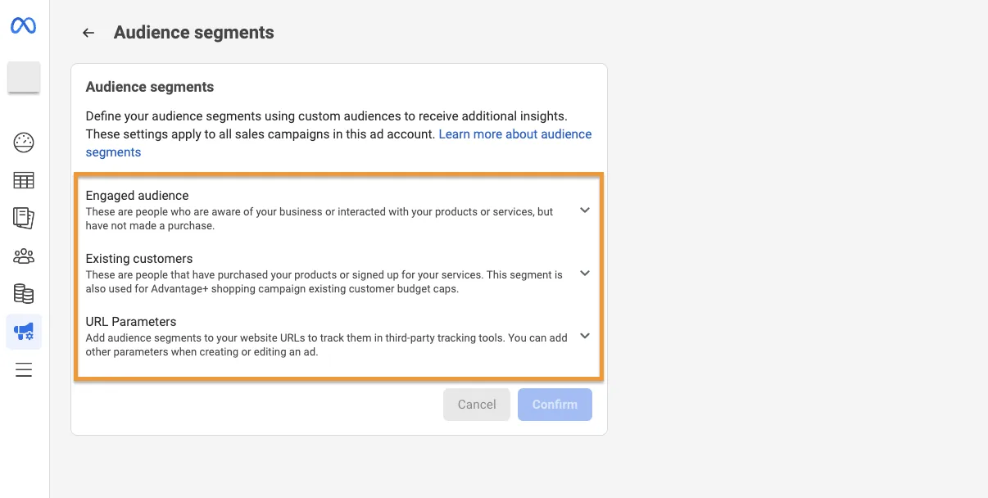This screenshot has width=988, height=498.
Task: Click the Audience segments page title
Action: (194, 33)
